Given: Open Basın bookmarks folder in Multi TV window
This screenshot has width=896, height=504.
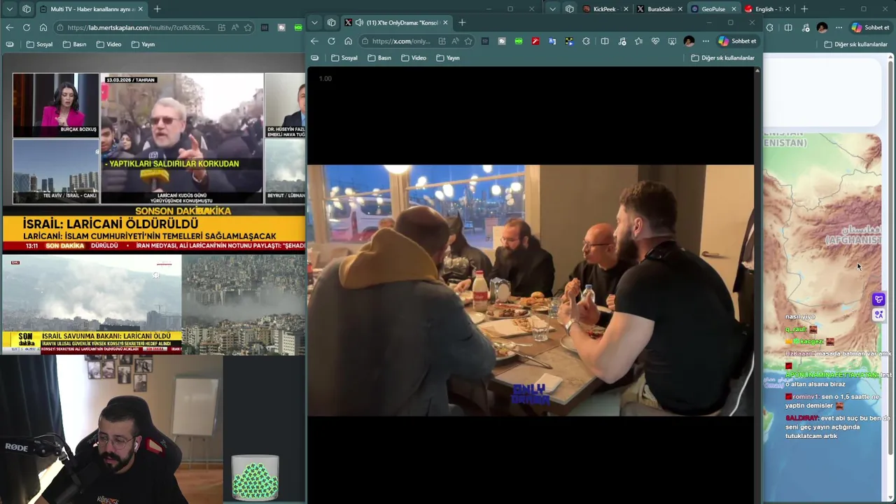Looking at the screenshot, I should 74,44.
